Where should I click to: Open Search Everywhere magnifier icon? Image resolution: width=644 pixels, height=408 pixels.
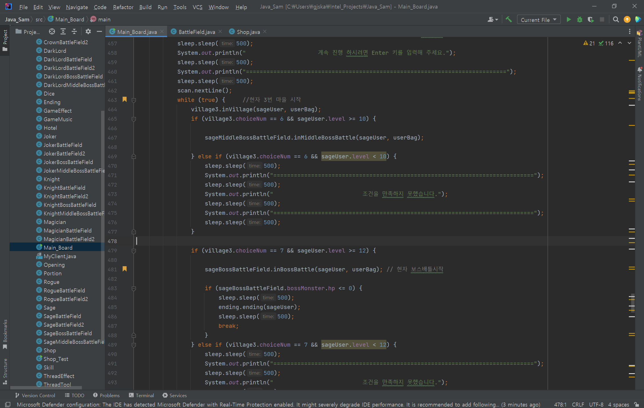[x=616, y=20]
